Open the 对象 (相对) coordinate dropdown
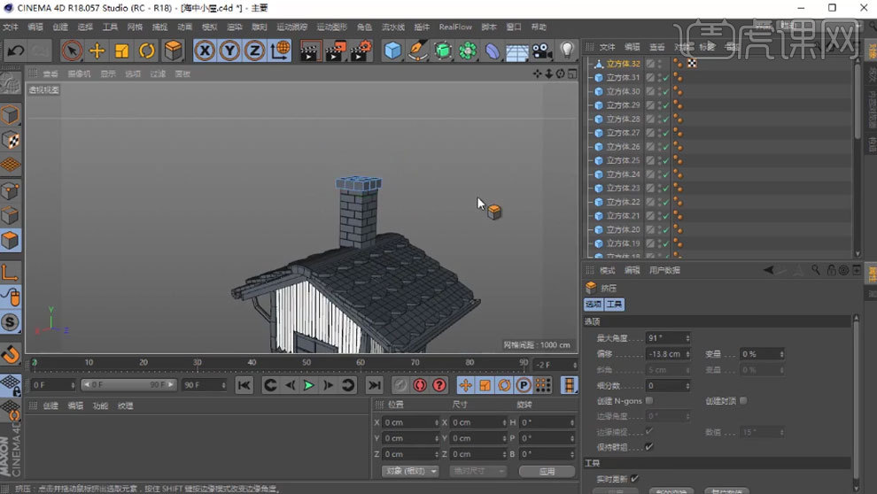 [410, 471]
